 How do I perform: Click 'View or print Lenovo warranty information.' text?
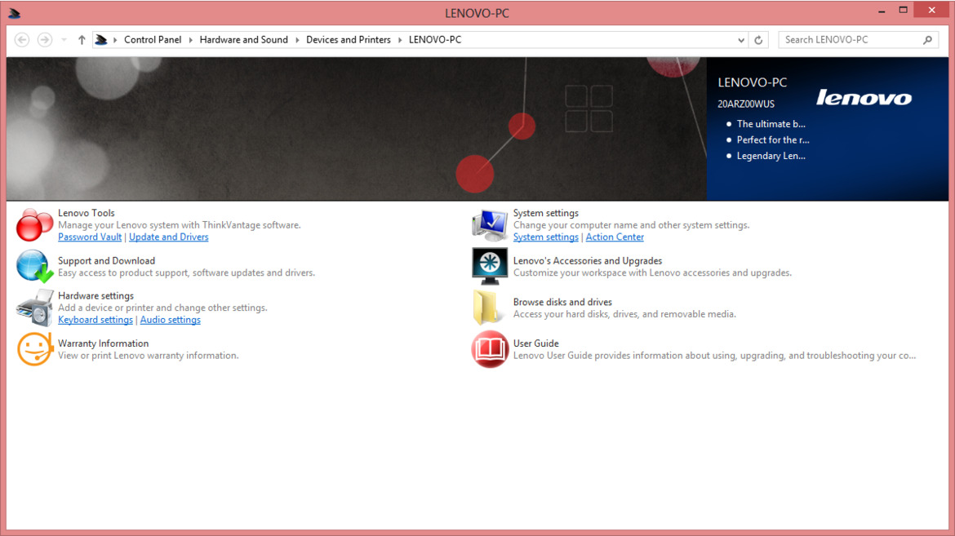click(x=148, y=356)
